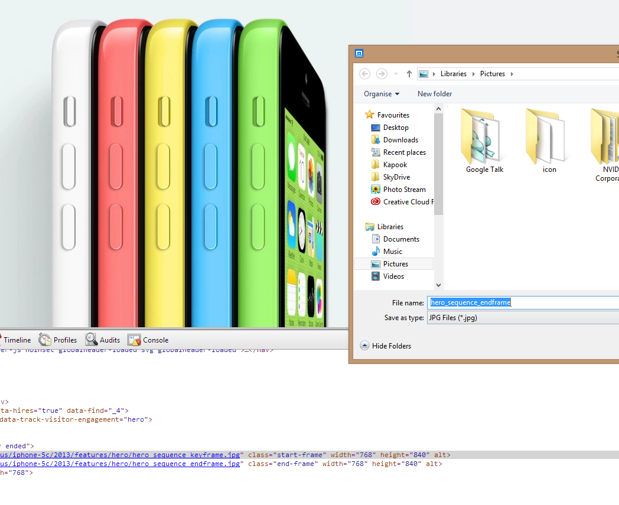This screenshot has width=619, height=505.
Task: Click the Downloads folder icon
Action: [376, 140]
